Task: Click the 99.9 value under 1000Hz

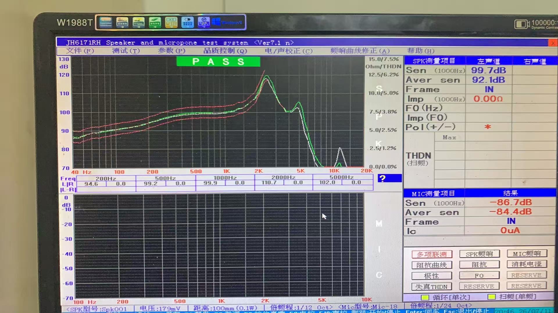Action: 210,183
